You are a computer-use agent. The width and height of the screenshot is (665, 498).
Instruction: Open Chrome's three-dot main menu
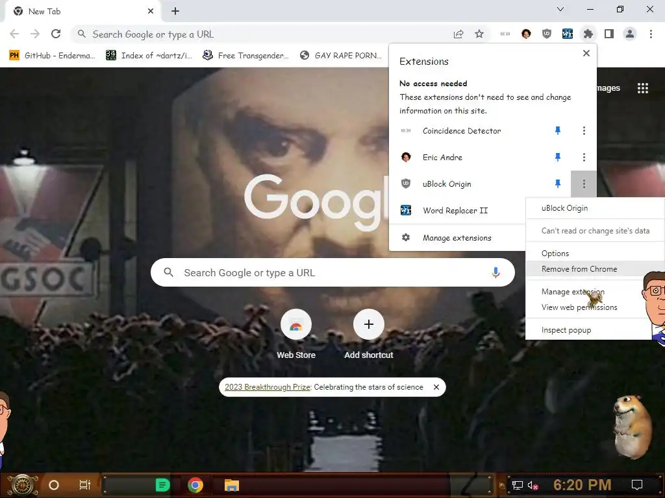tap(651, 34)
